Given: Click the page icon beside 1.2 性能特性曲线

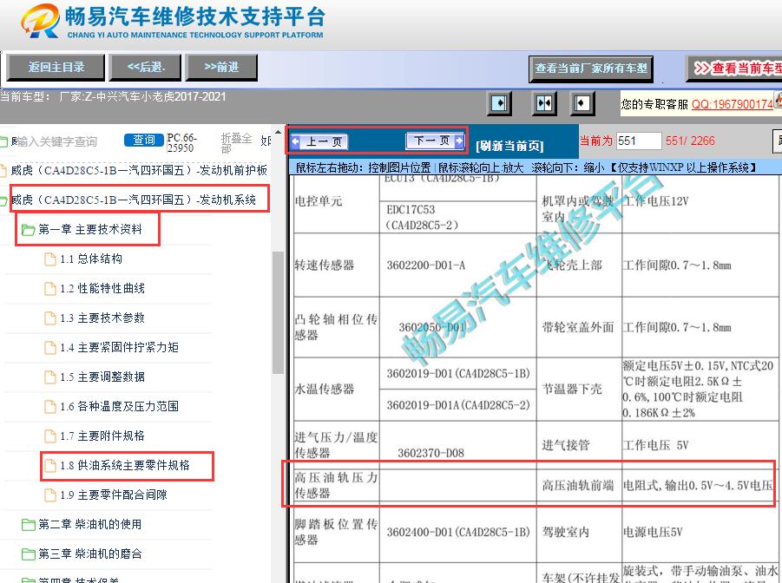Looking at the screenshot, I should tap(49, 288).
